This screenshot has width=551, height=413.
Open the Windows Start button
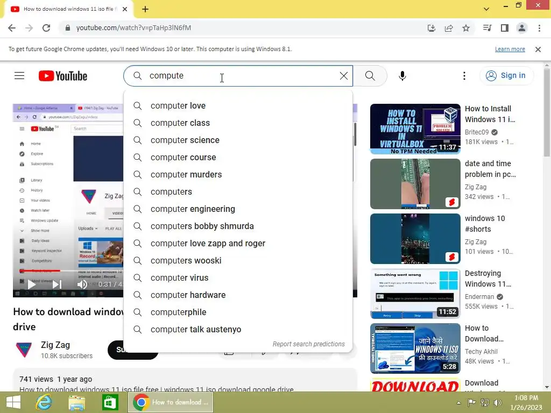pyautogui.click(x=13, y=402)
